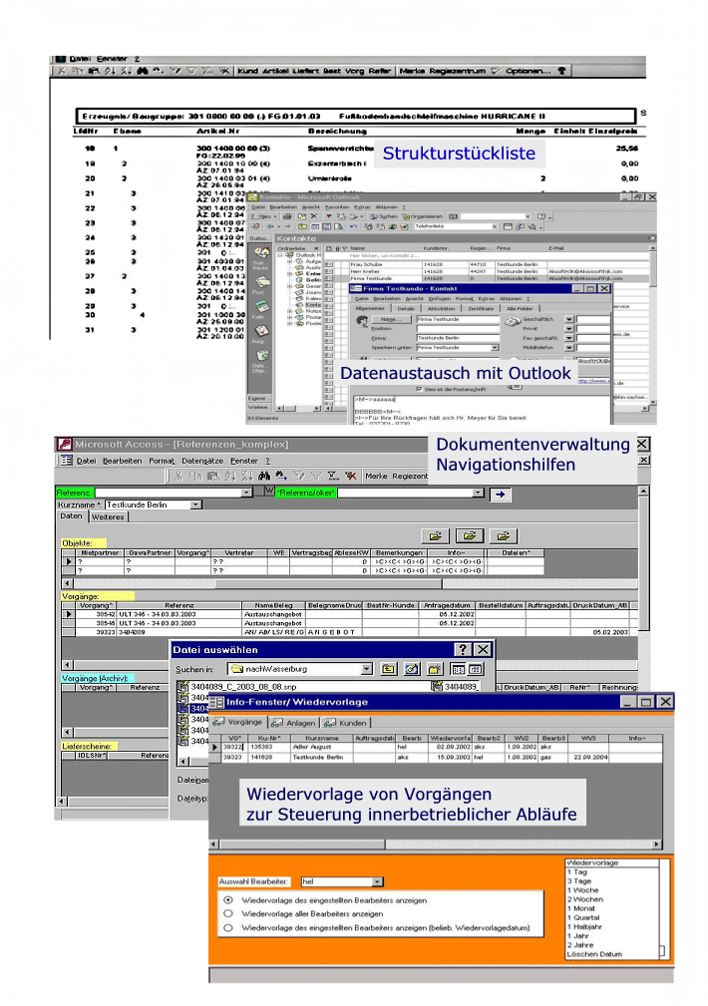The width and height of the screenshot is (708, 1006).
Task: Click the binoculars search icon in Access toolbar
Action: click(x=266, y=476)
